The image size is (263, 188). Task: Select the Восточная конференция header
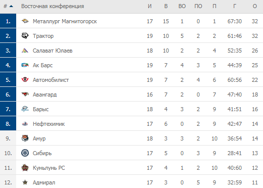click(53, 6)
